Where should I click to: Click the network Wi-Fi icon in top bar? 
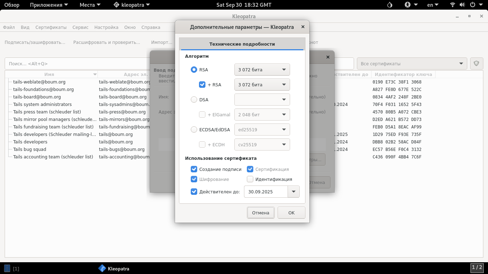coord(453,5)
